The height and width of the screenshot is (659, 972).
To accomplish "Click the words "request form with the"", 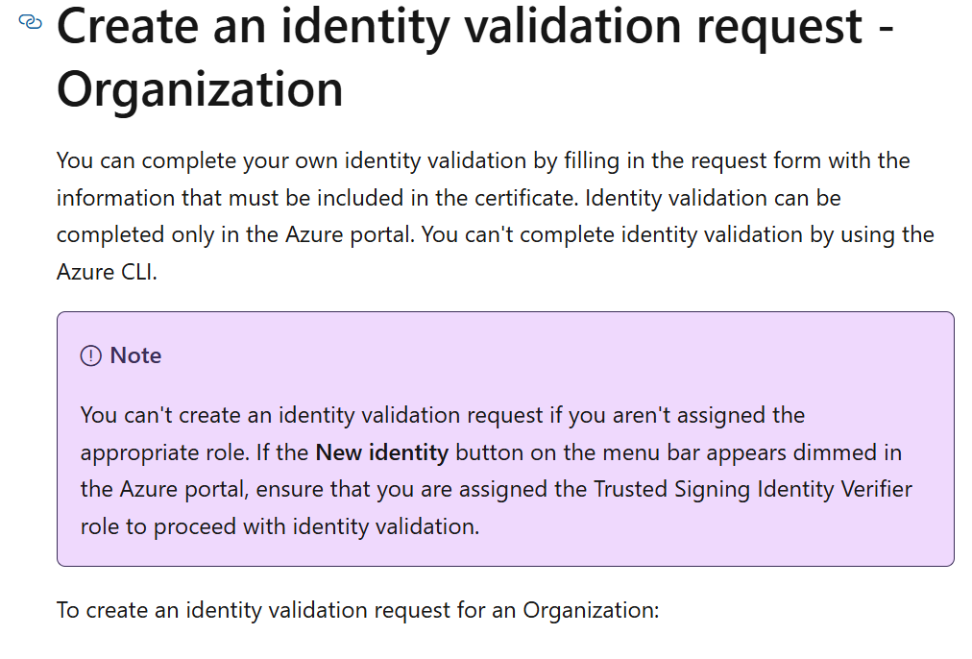I will (800, 160).
